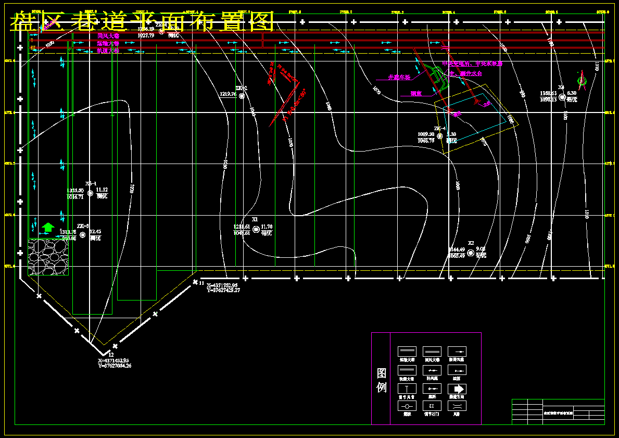Click the elevation value 1348.63
Viewport: 619px width, 438px height.
[548, 94]
